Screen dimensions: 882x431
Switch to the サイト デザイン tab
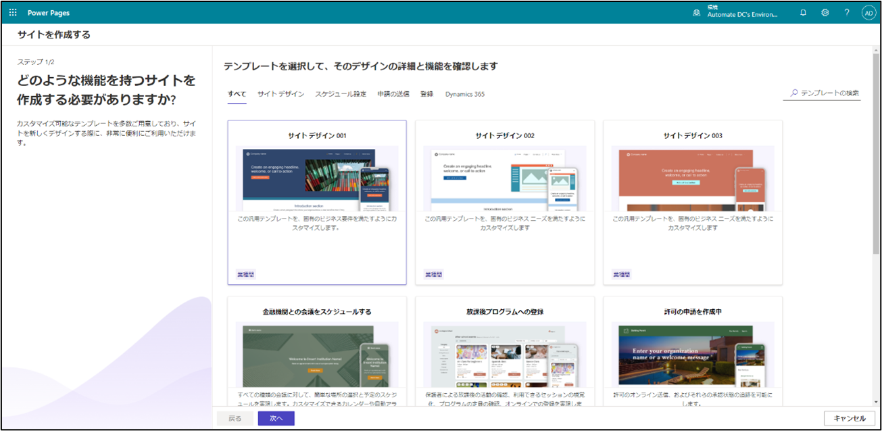click(x=280, y=94)
